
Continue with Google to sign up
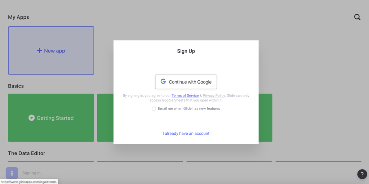coord(186,82)
